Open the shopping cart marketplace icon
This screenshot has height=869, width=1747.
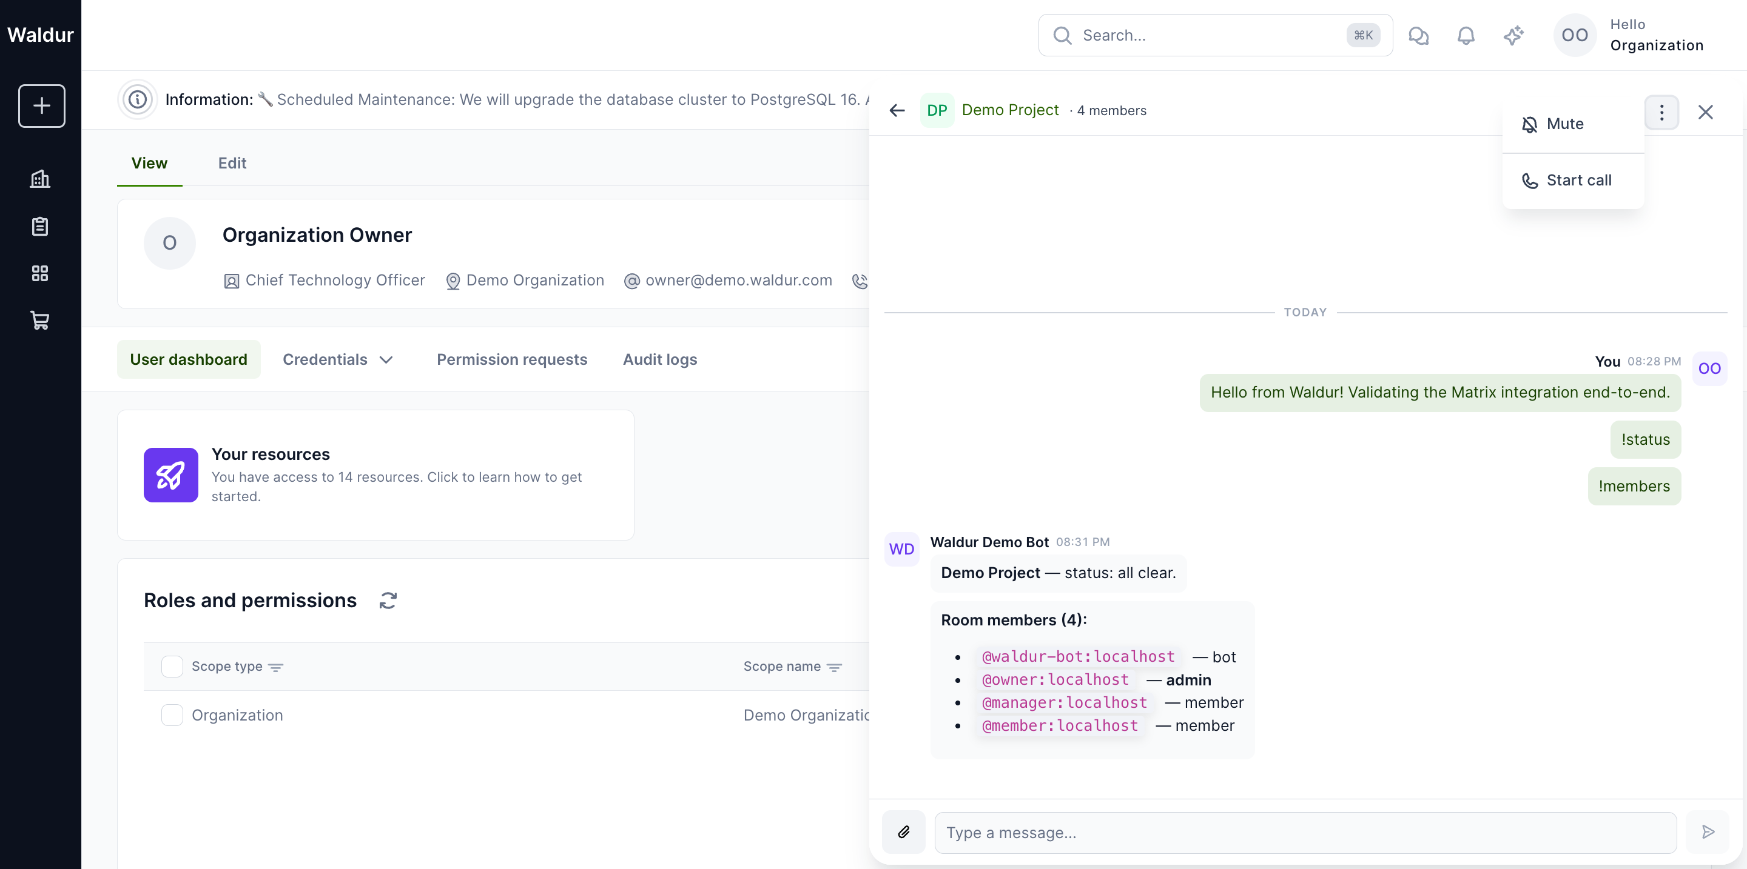[40, 321]
